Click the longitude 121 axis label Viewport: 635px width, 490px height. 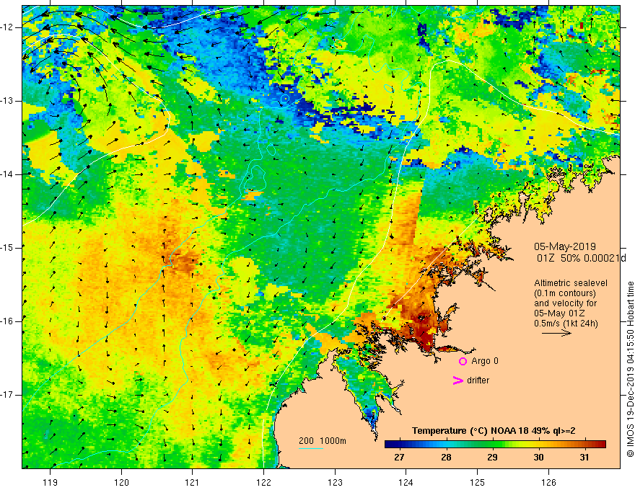tap(193, 482)
